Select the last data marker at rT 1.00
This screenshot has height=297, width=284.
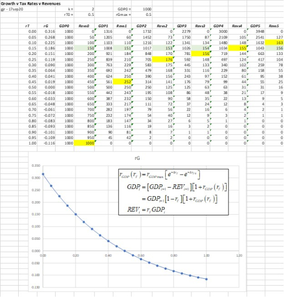tap(206, 279)
